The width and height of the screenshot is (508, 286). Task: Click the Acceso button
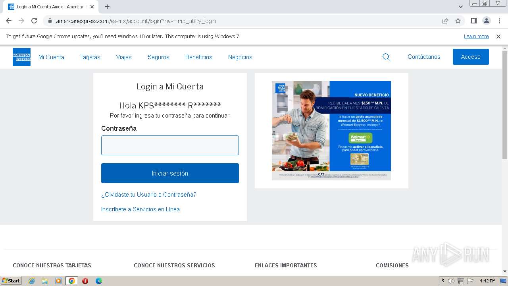(x=471, y=57)
